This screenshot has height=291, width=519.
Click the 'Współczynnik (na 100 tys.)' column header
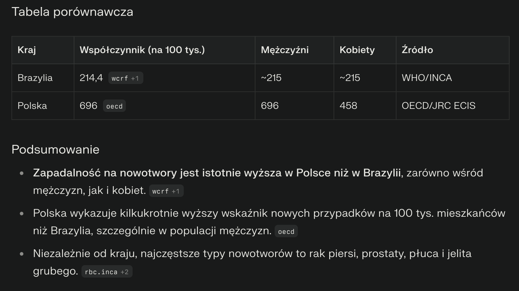[142, 50]
